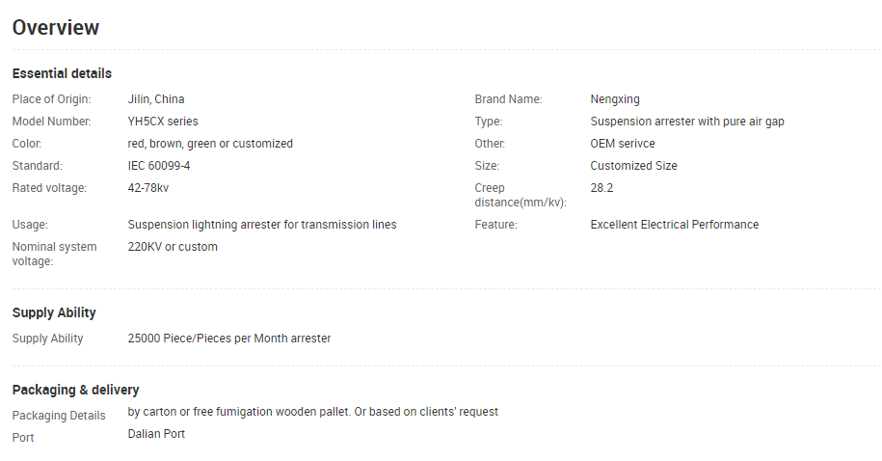Viewport: 882px width, 461px height.
Task: Click the Overview heading
Action: point(56,28)
